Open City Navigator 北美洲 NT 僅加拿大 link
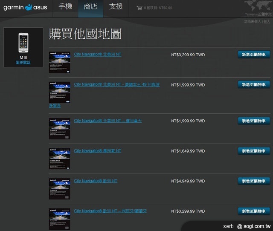This screenshot has width=273, height=231. [x=108, y=121]
